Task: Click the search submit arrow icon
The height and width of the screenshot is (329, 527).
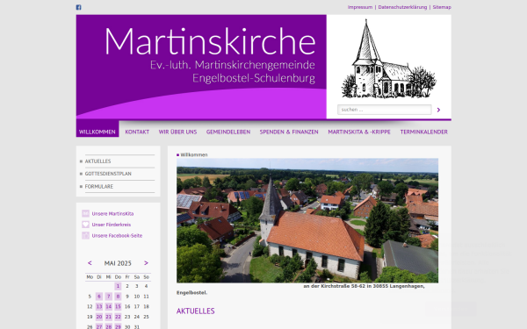Action: tap(438, 110)
